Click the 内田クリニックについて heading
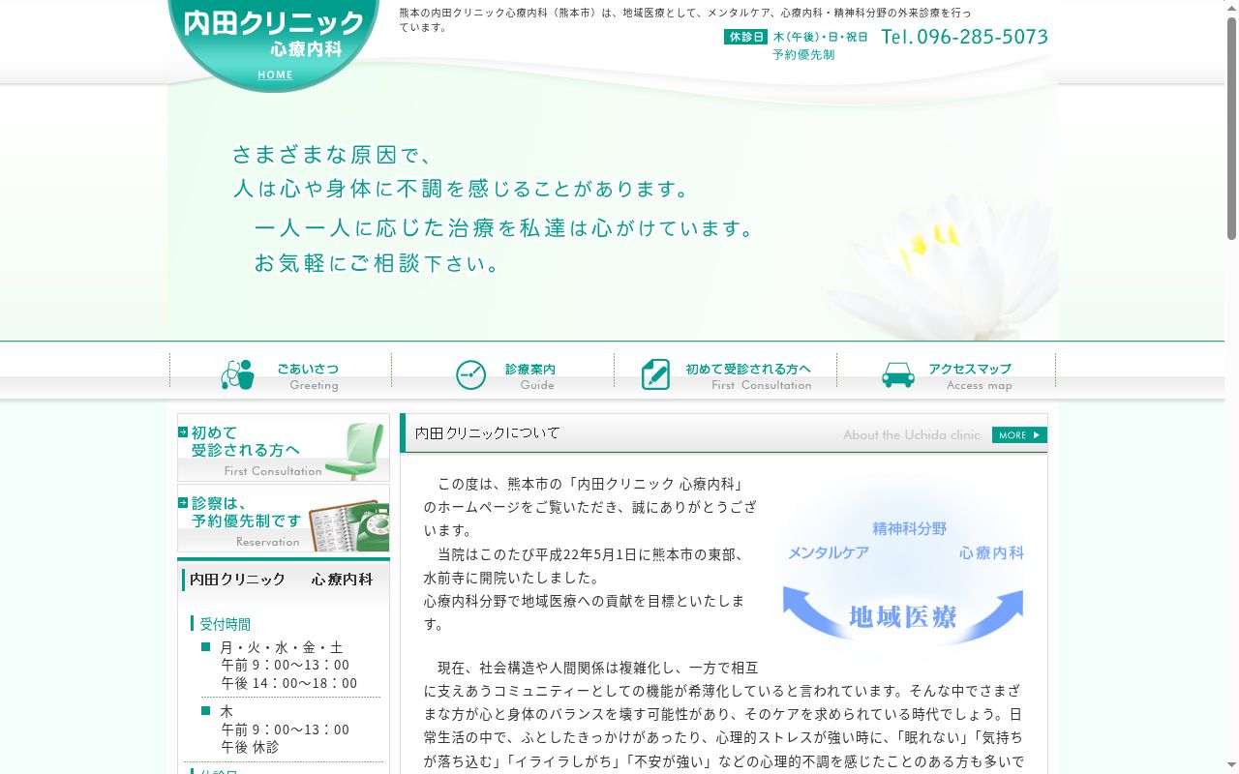This screenshot has height=774, width=1239. (488, 433)
